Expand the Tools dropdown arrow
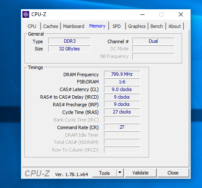 (x=120, y=173)
